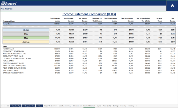Image resolution: width=178 pixels, height=108 pixels.
Task: Select the FORTIFI BANK peer row
Action: coord(9,49)
